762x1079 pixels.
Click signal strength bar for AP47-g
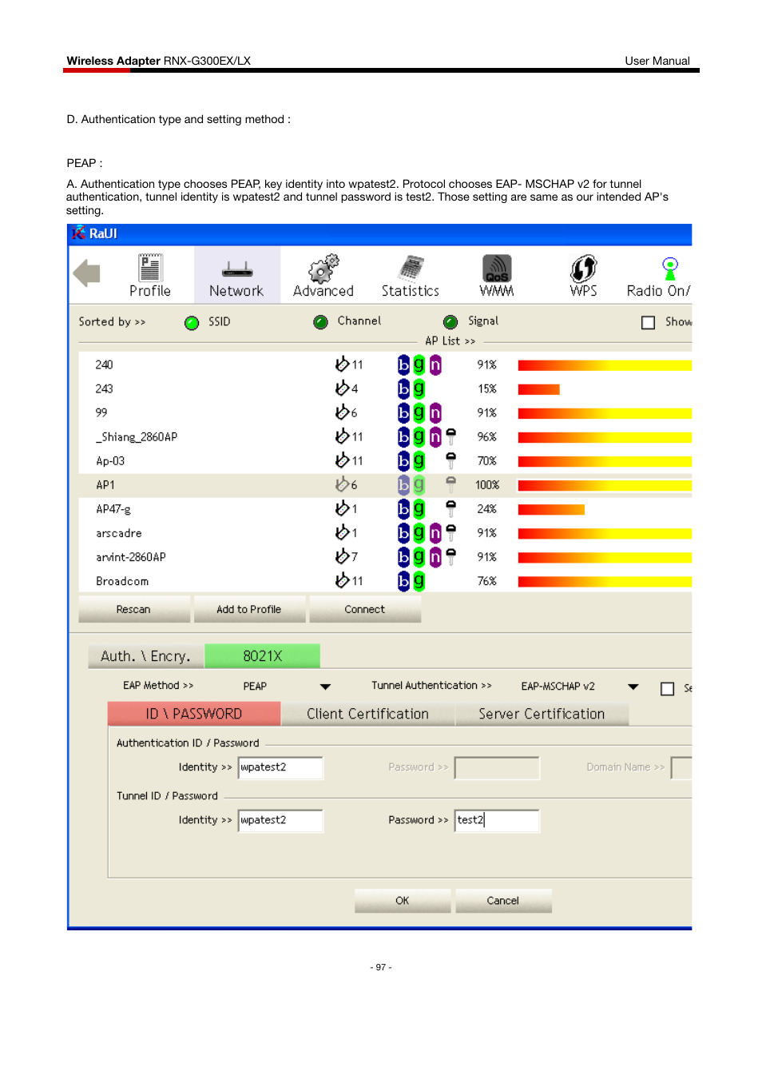pyautogui.click(x=551, y=509)
